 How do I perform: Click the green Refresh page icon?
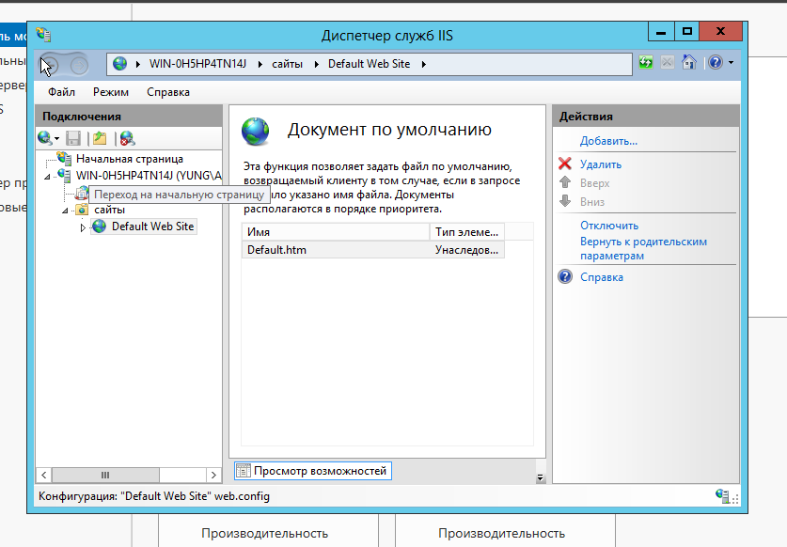tap(646, 63)
